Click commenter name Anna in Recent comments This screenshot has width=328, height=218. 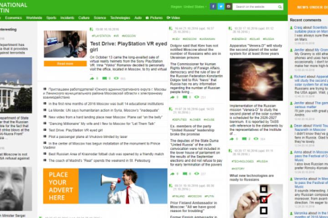298,152
